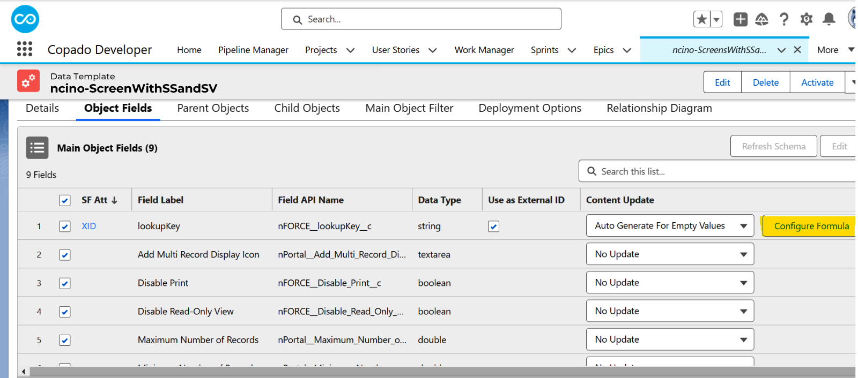Image resolution: width=858 pixels, height=378 pixels.
Task: Open Work Manager nav item
Action: (484, 50)
